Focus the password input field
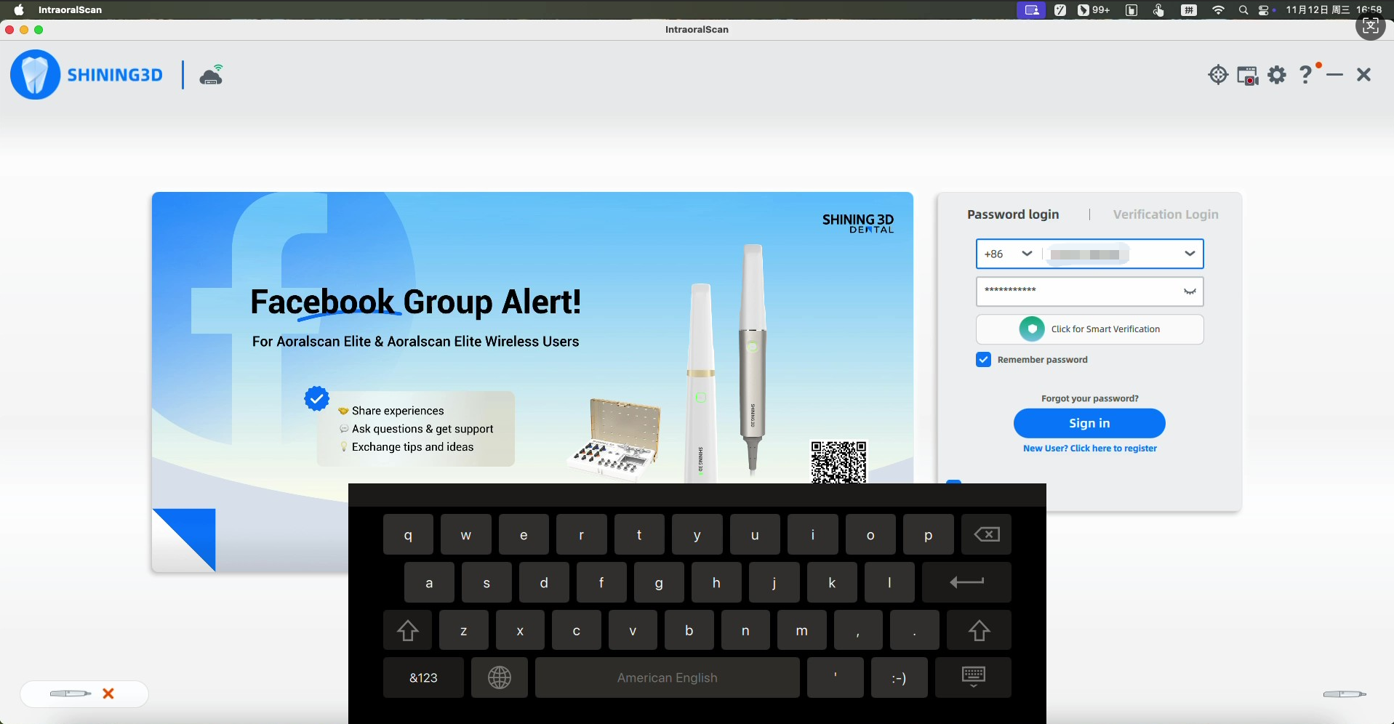1394x724 pixels. [x=1090, y=291]
